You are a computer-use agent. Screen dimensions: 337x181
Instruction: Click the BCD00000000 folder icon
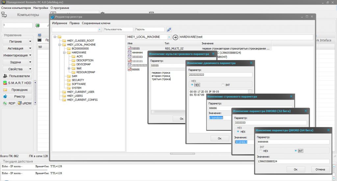[x=69, y=49]
